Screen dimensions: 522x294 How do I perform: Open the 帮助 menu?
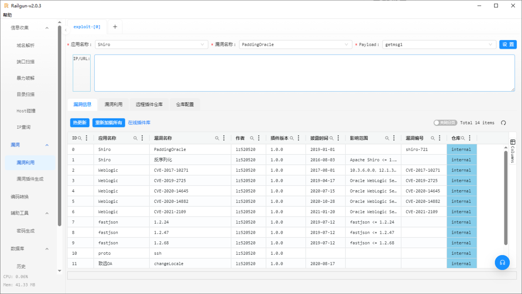[x=7, y=15]
